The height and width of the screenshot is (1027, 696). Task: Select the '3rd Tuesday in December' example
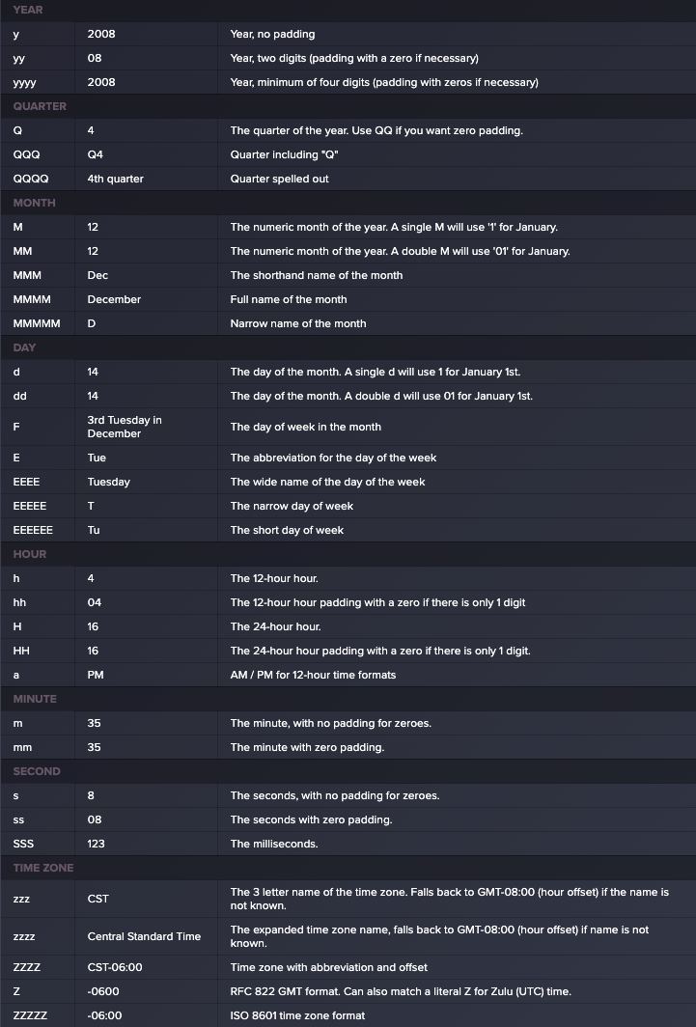[125, 427]
